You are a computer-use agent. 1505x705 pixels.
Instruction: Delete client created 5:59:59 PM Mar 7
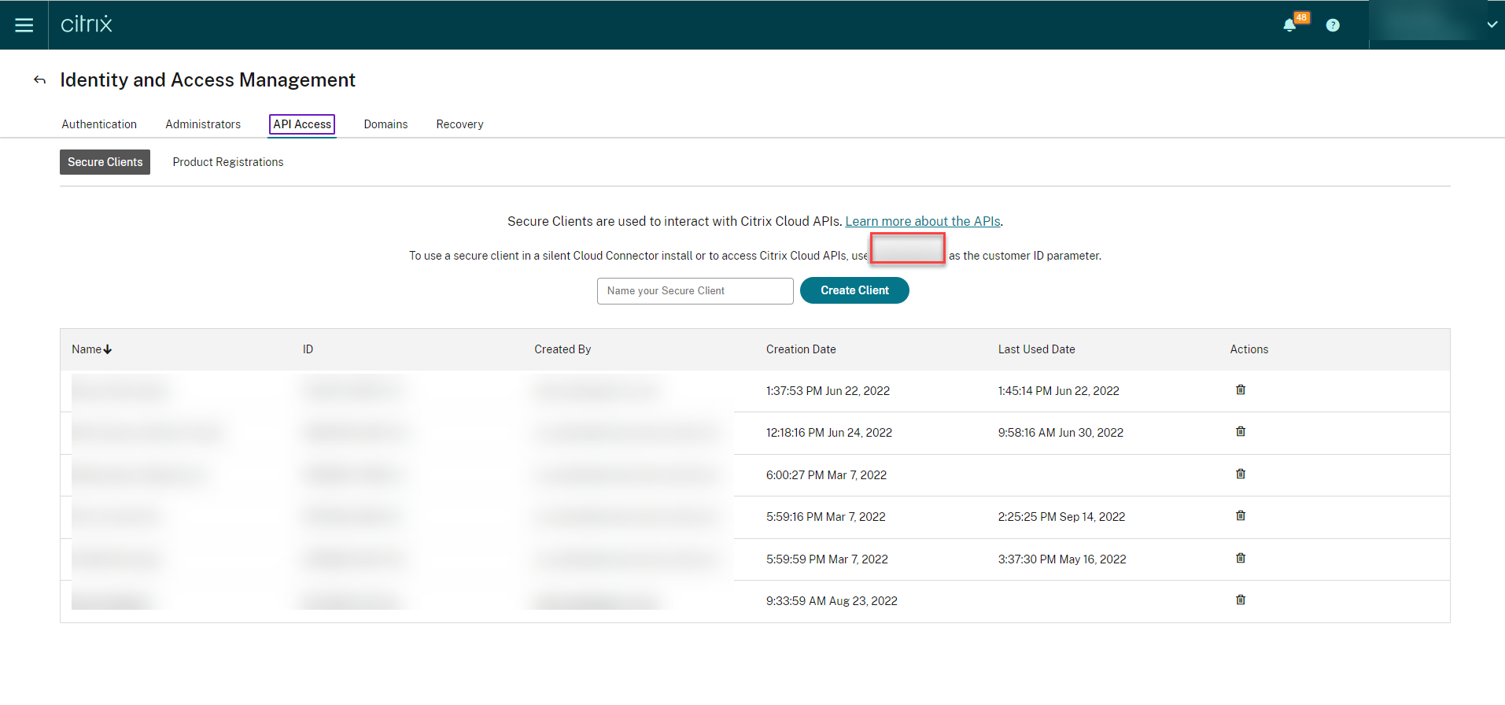tap(1241, 559)
